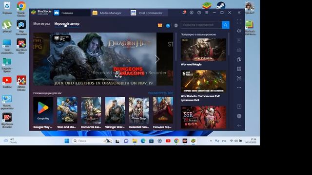Click the main content vertical scrollbar
312x175 pixels.
coord(176,47)
